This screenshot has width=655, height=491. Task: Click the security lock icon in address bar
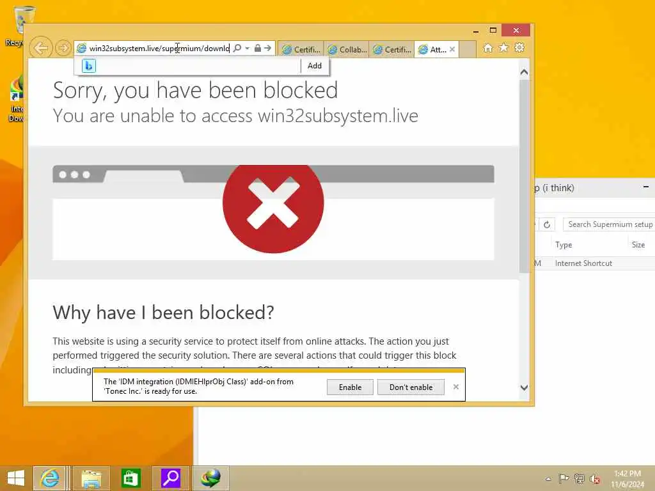[x=258, y=48]
